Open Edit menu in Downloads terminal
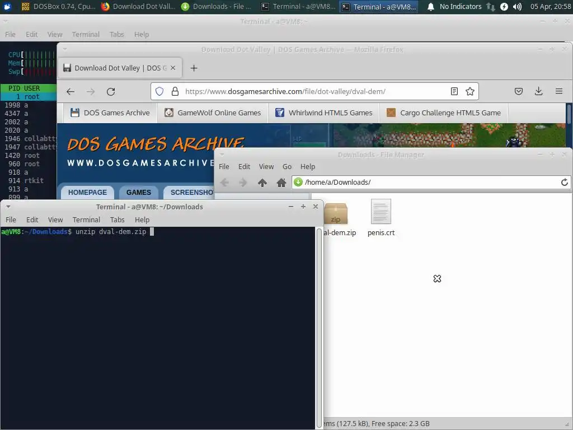Image resolution: width=573 pixels, height=430 pixels. pyautogui.click(x=32, y=219)
